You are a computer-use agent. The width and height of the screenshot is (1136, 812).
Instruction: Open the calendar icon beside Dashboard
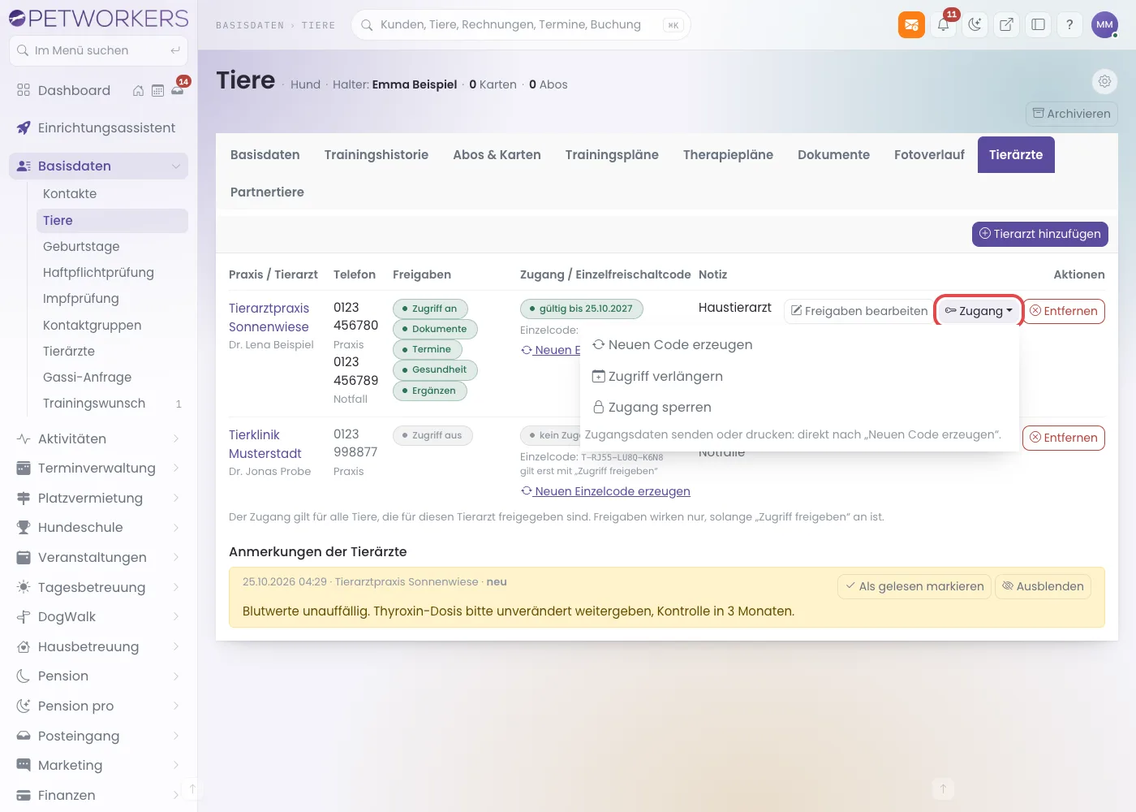pyautogui.click(x=157, y=91)
